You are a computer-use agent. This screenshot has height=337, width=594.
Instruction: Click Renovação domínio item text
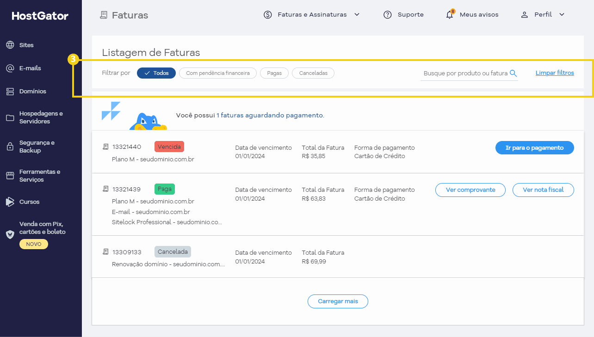168,264
